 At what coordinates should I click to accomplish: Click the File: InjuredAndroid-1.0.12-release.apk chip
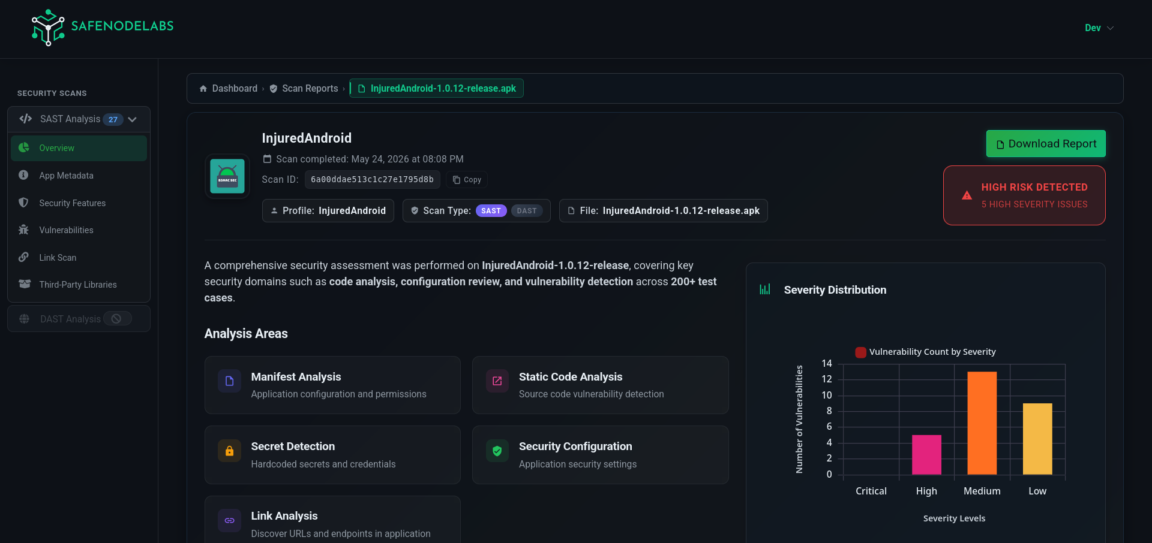click(x=664, y=211)
